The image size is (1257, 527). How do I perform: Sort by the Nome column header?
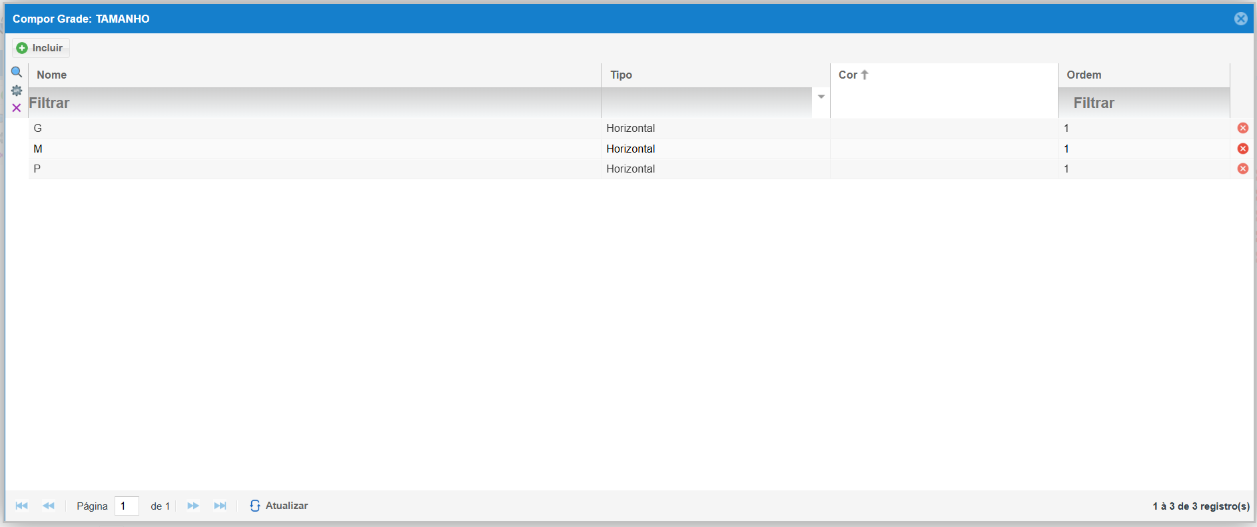coord(52,75)
